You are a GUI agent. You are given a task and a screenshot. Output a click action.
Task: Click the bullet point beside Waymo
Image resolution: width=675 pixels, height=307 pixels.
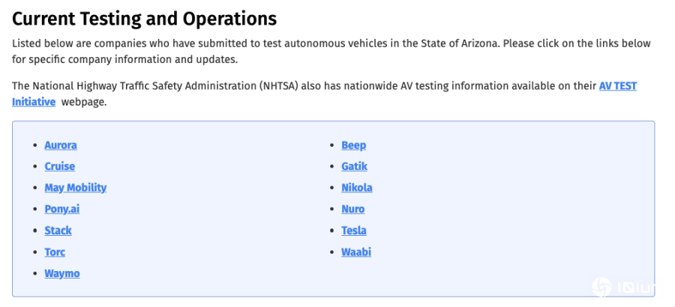[x=35, y=274]
